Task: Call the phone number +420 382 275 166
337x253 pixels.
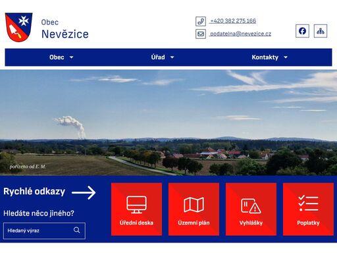Action: click(x=233, y=21)
